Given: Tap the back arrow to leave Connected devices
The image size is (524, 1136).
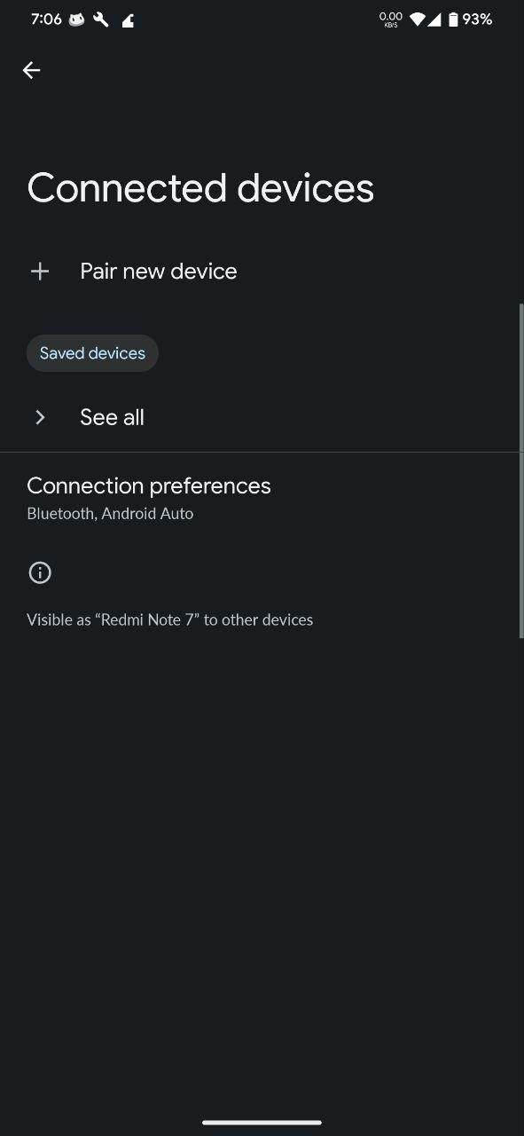Looking at the screenshot, I should coord(32,70).
